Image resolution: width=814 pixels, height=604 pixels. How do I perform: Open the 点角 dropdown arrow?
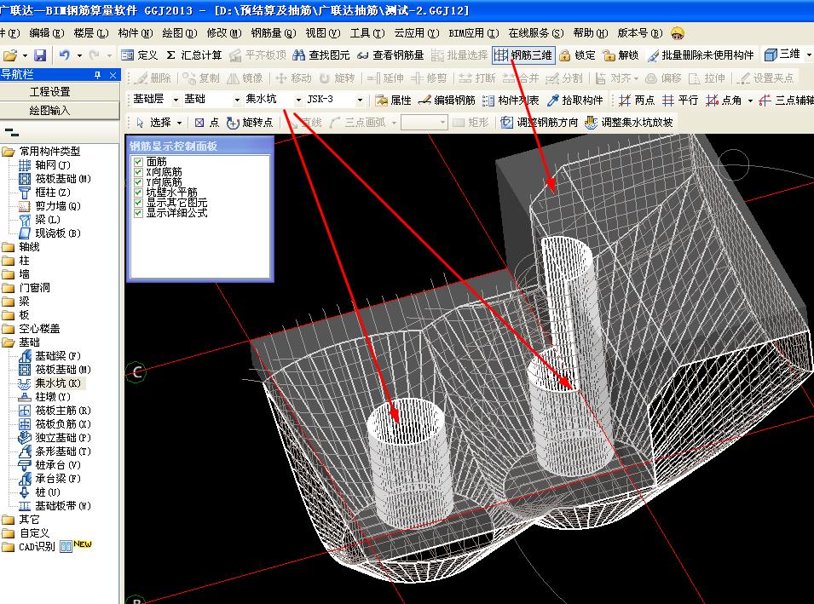point(750,101)
